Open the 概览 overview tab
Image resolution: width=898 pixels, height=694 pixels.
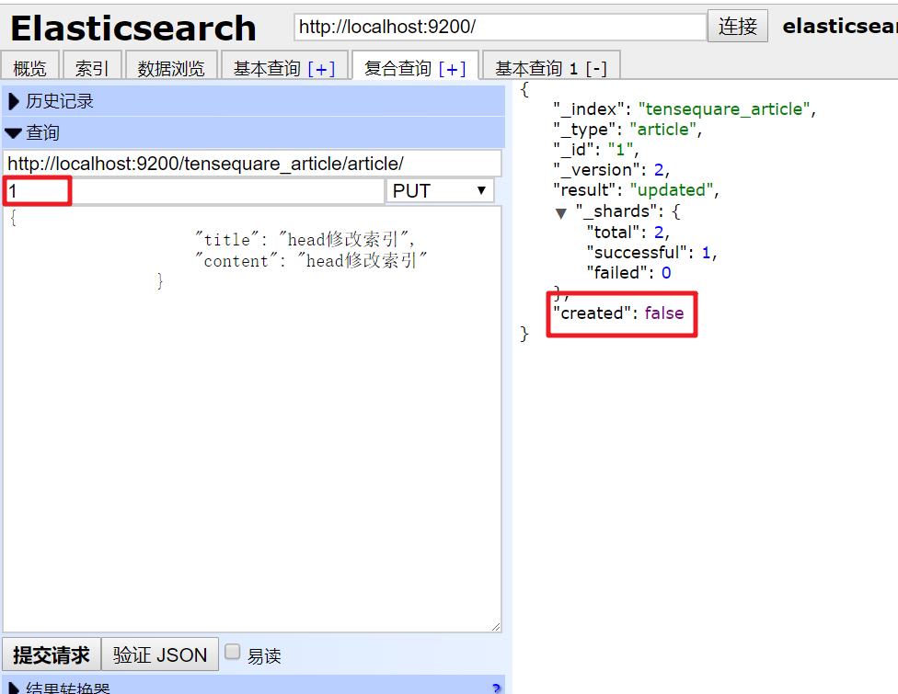(x=29, y=68)
